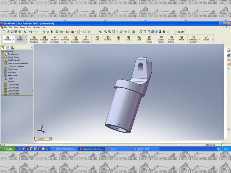Select the Chamfer tool
The height and width of the screenshot is (173, 231).
tap(108, 38)
